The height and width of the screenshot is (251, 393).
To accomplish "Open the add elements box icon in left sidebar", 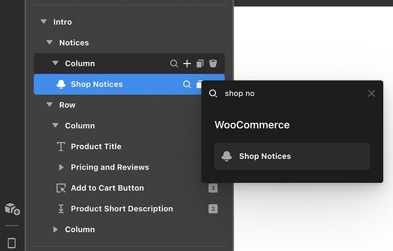I will tap(12, 208).
